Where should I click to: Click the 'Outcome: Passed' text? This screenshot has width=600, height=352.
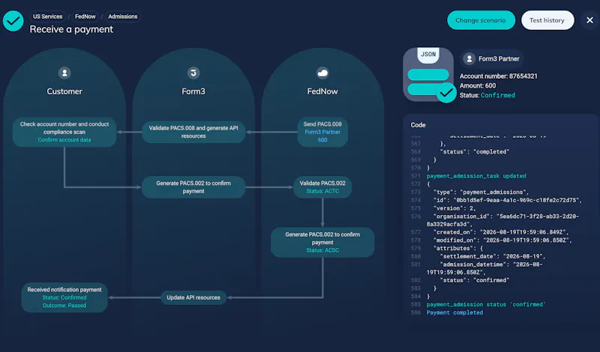click(x=64, y=306)
